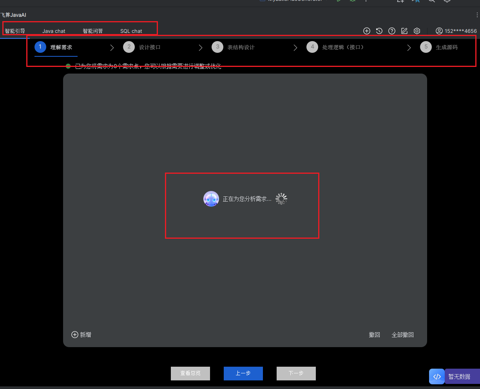This screenshot has height=389, width=480.
Task: Open the 智能问答 tab
Action: pyautogui.click(x=93, y=31)
